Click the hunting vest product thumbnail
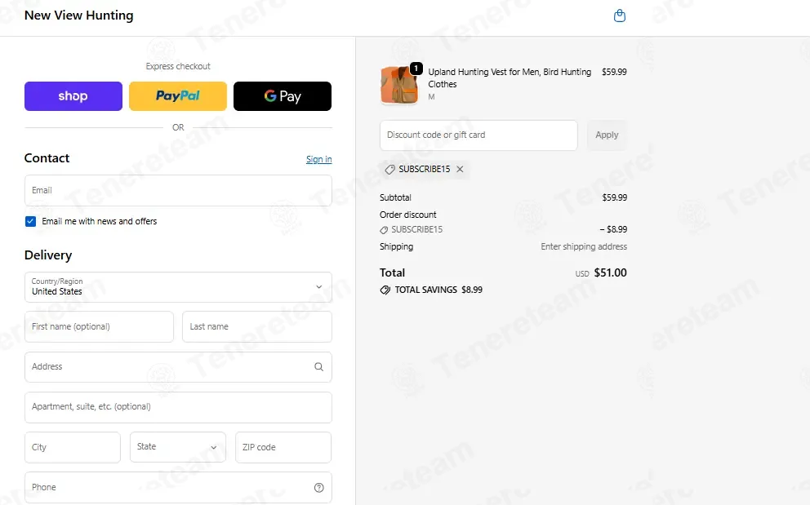 click(x=399, y=85)
